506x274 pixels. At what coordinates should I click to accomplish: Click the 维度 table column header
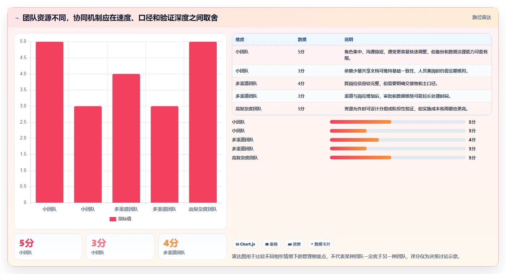pos(240,40)
